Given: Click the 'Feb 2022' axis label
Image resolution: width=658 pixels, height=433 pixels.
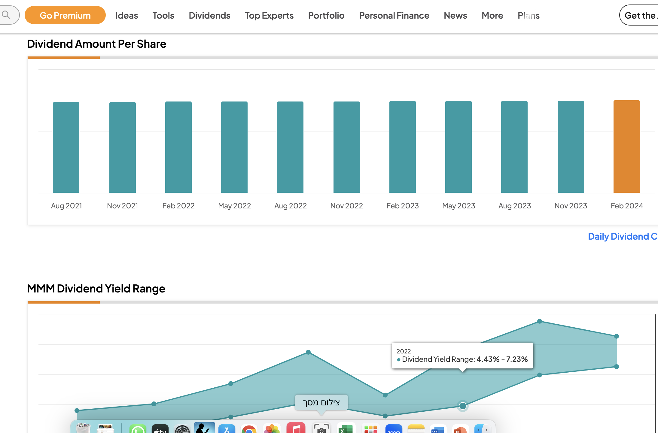Looking at the screenshot, I should pyautogui.click(x=178, y=206).
